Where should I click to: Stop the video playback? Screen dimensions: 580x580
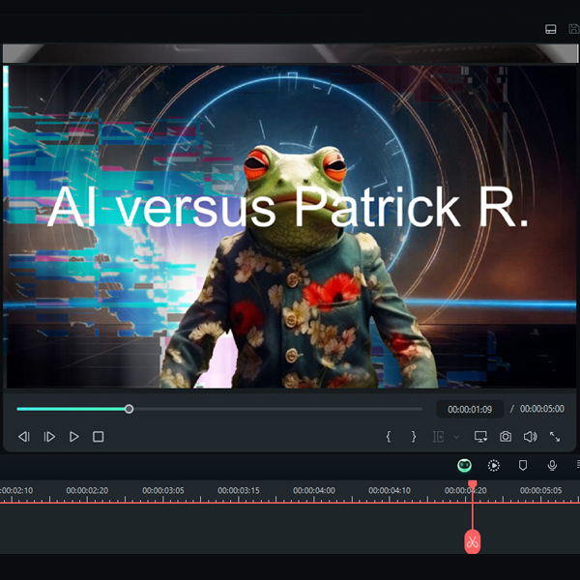pyautogui.click(x=98, y=437)
